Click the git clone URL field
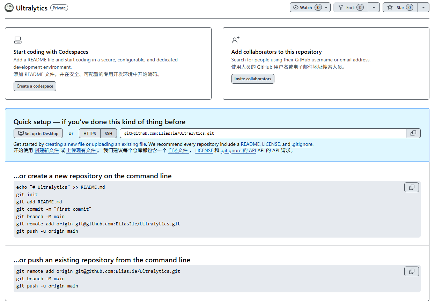Viewport: 435px width, 307px height. pos(263,133)
